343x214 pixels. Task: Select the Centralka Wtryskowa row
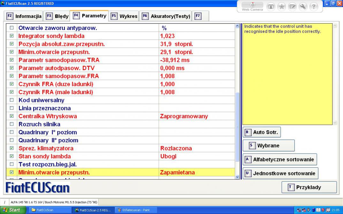tap(48, 116)
